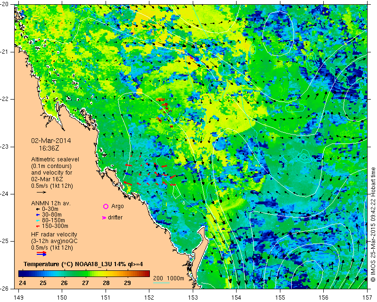Click the '153' longitude axis label
Image resolution: width=377 pixels, height=302 pixels.
pos(193,298)
